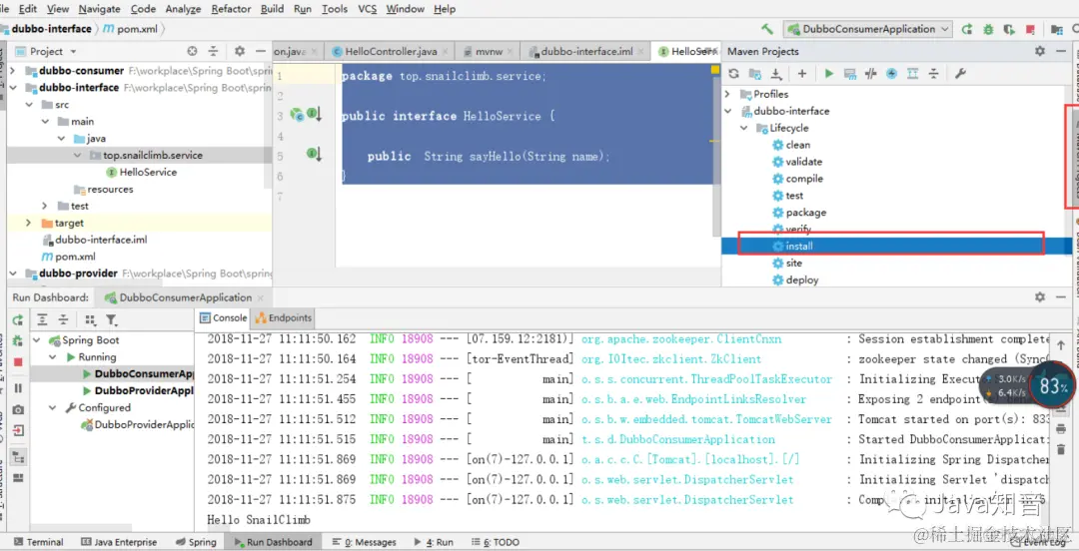Run Maven build with green play icon
Viewport: 1079px width, 551px height.
click(x=829, y=74)
